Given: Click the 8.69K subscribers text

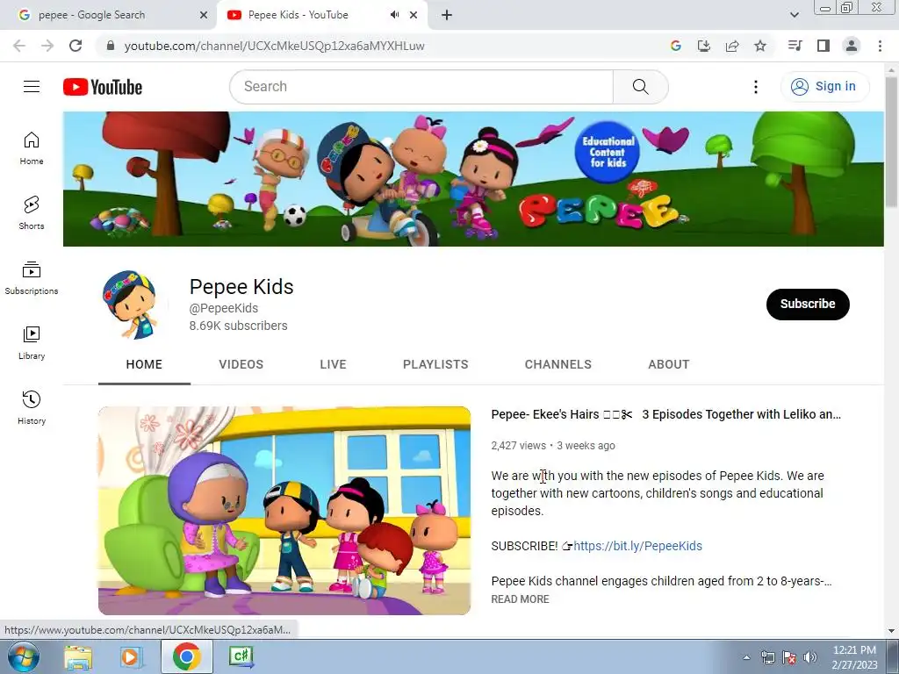Looking at the screenshot, I should tap(239, 326).
